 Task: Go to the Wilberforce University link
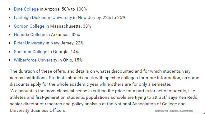35,60
